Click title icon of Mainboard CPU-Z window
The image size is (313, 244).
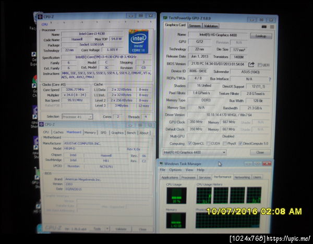tap(41, 124)
